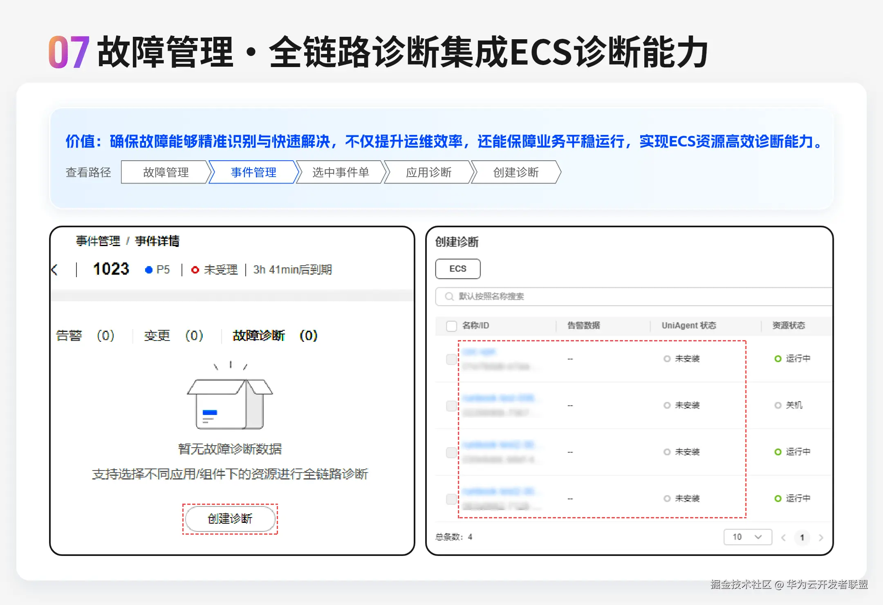Go to the previous page arrow

(783, 538)
